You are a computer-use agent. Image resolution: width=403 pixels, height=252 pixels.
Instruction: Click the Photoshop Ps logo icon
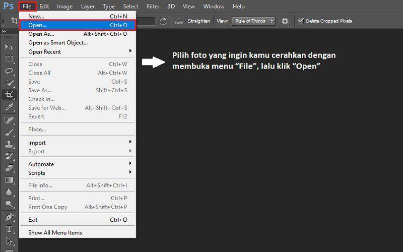click(x=9, y=6)
